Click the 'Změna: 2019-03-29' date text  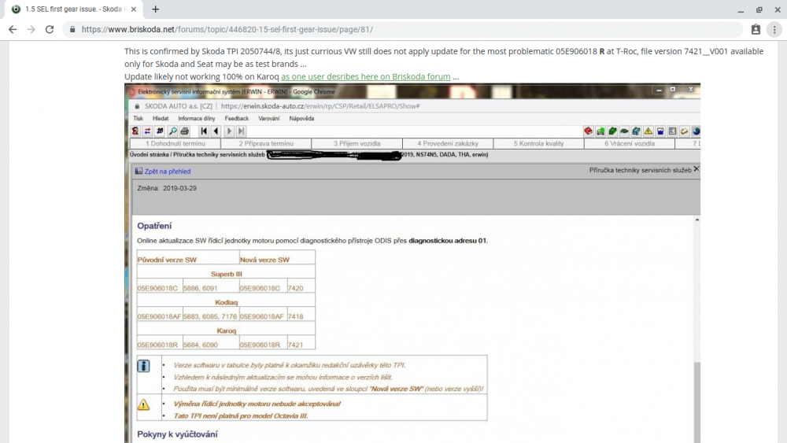click(x=167, y=188)
